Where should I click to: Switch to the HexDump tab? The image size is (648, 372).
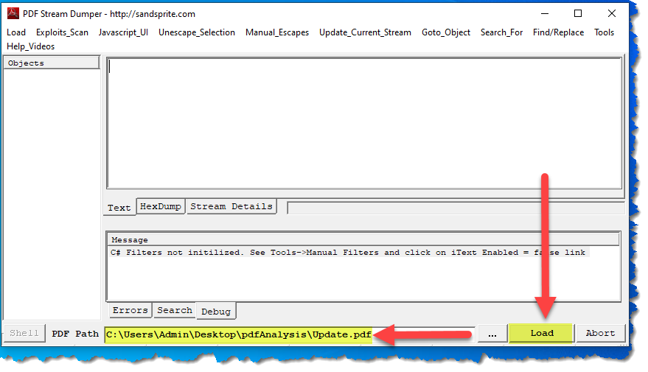coord(161,207)
